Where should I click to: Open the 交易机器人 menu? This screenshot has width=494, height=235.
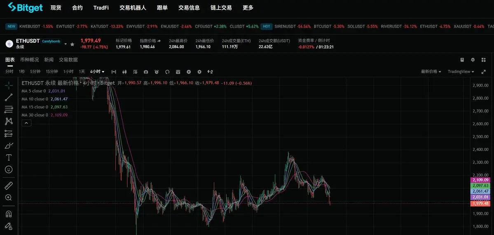coord(133,8)
